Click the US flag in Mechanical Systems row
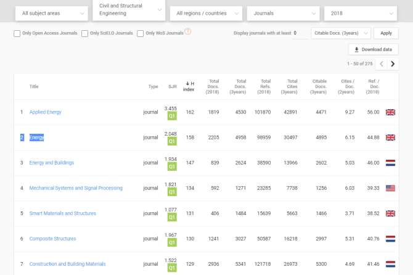413x275 pixels. point(390,188)
